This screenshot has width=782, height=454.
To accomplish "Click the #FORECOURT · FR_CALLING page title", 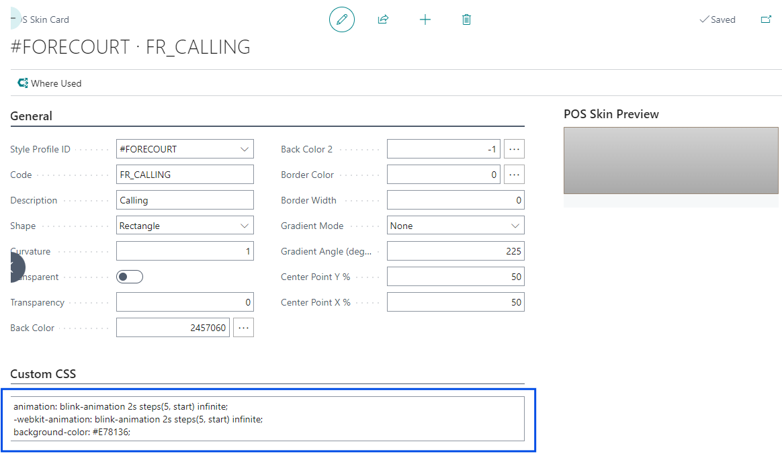I will (130, 47).
